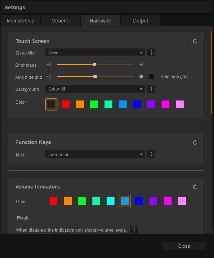The width and height of the screenshot is (214, 258).
Task: Toggle the Auto hide grid checkbox
Action: point(151,76)
